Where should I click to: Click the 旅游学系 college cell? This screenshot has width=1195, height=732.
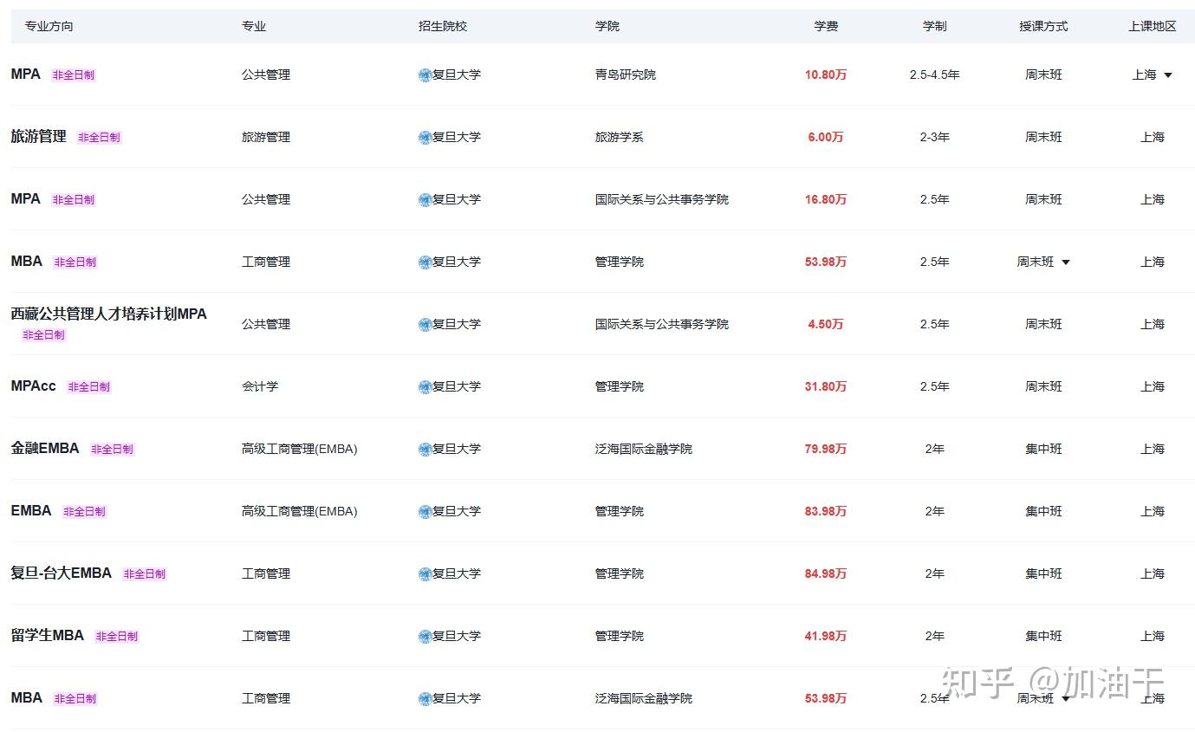click(x=620, y=138)
